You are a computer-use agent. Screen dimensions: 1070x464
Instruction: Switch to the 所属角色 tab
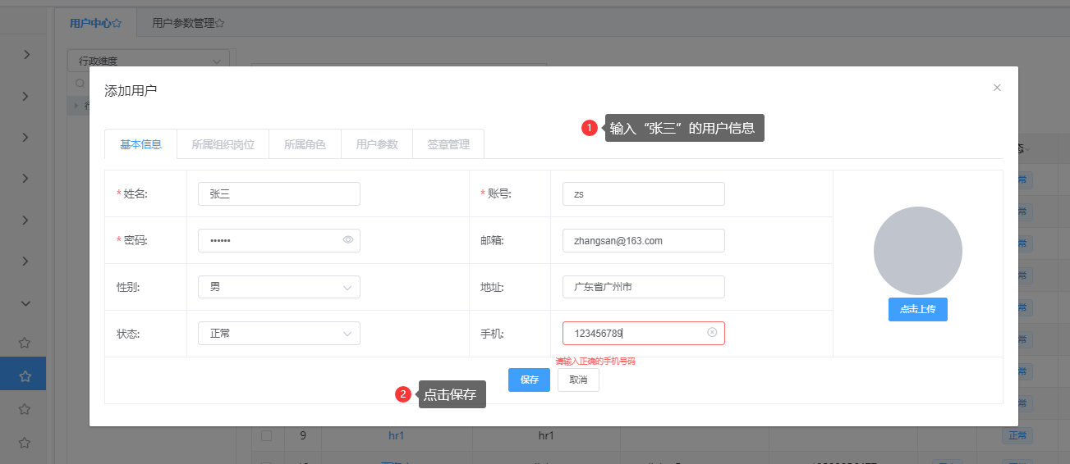pos(305,144)
